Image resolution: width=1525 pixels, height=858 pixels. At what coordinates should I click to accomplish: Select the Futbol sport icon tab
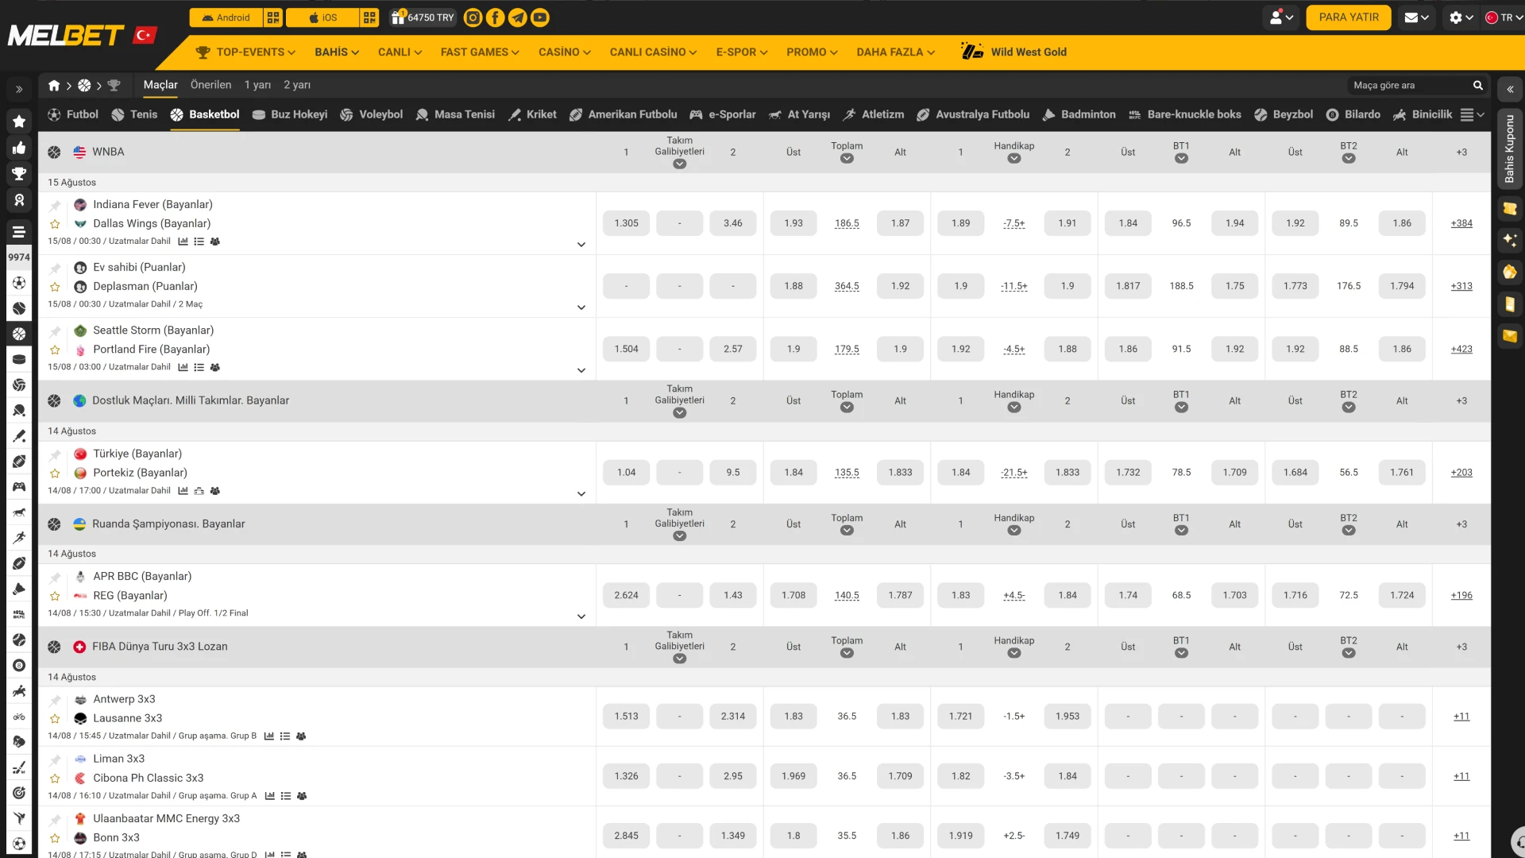coord(73,114)
